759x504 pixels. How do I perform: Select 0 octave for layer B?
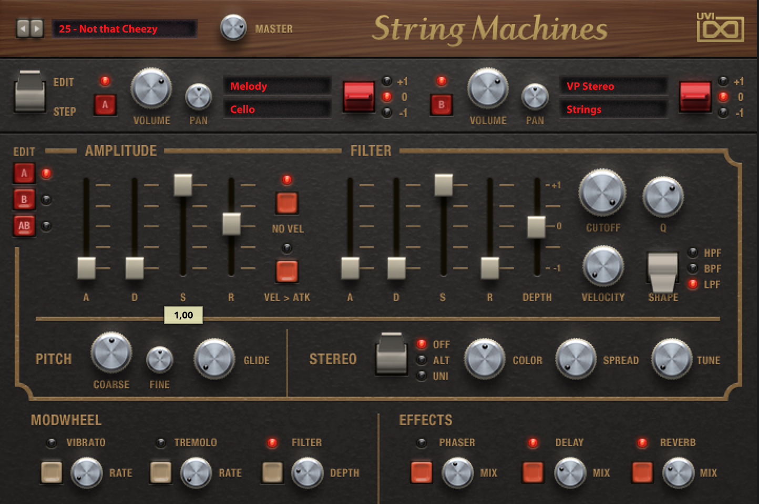(723, 97)
